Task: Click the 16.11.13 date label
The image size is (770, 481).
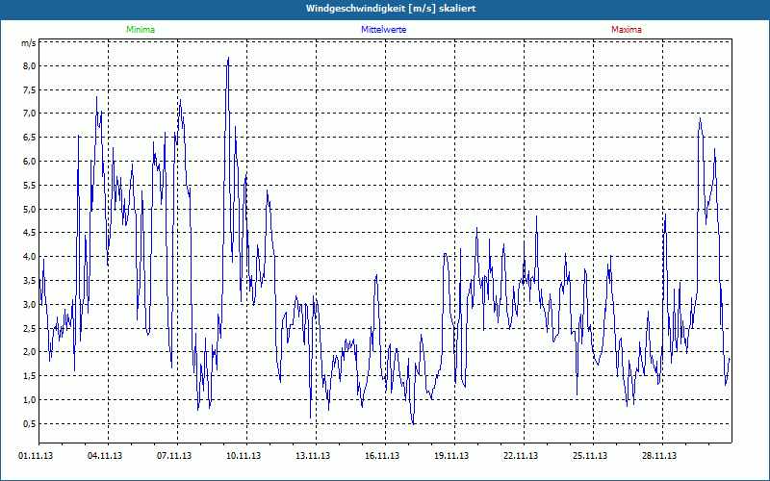Action: [382, 456]
